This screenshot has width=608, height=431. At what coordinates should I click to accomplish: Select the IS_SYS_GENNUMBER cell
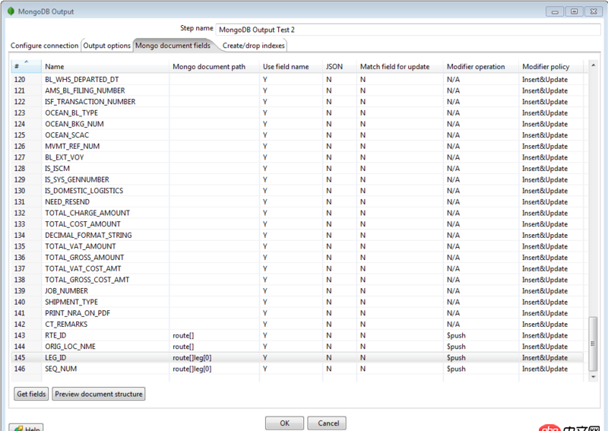pyautogui.click(x=105, y=179)
